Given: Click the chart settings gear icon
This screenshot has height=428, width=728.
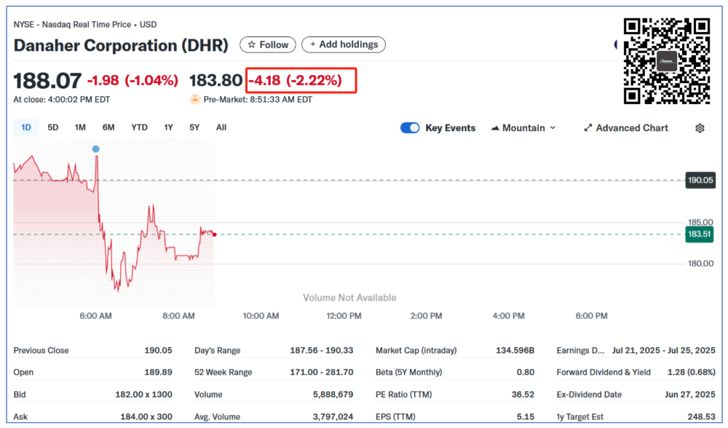Looking at the screenshot, I should pos(700,128).
